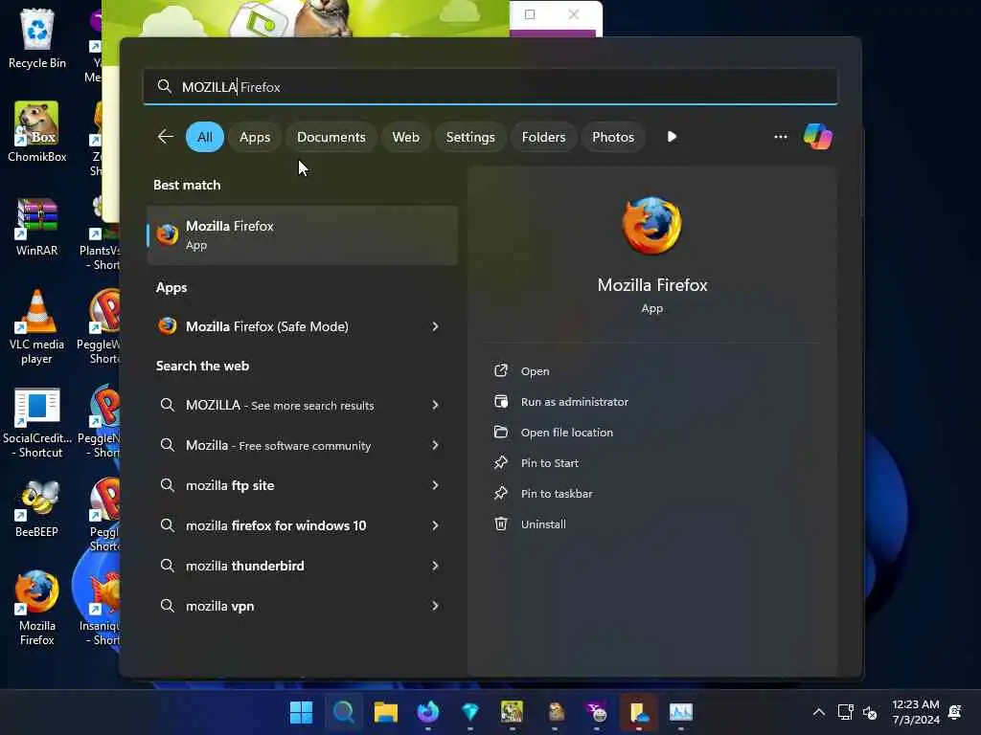This screenshot has width=981, height=735.
Task: Open the Mozilla Firefox best match result
Action: (x=302, y=235)
